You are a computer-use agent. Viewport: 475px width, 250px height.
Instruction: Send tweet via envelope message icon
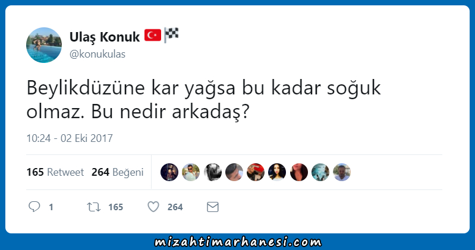(x=213, y=207)
